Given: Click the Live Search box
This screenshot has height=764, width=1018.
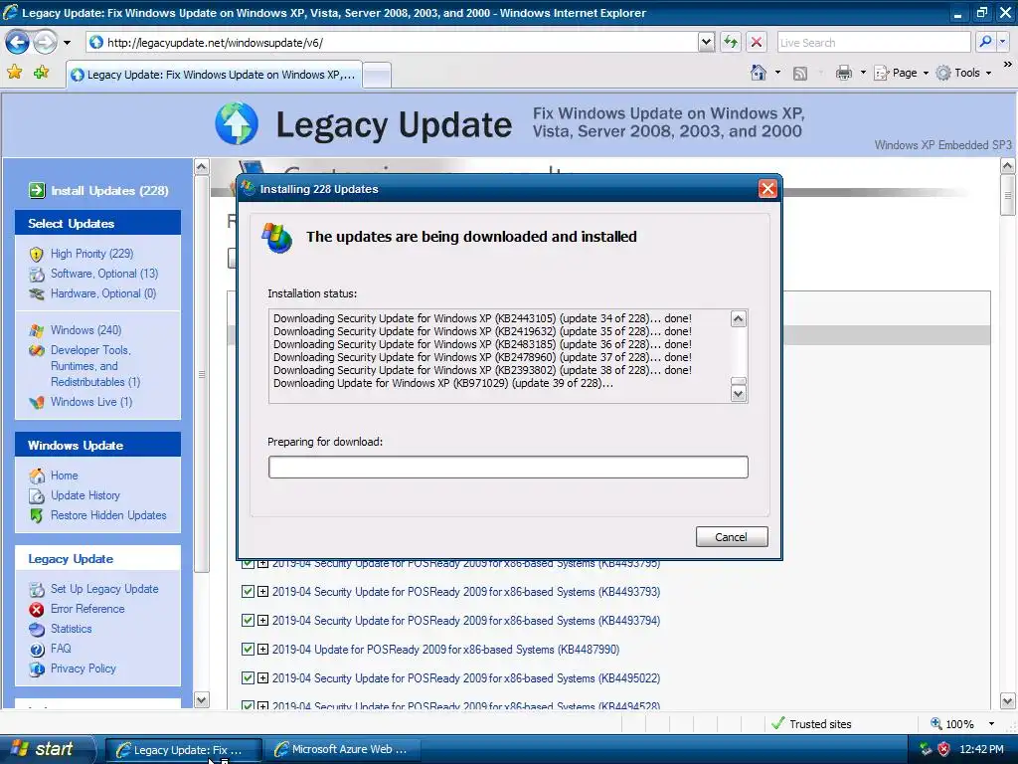Looking at the screenshot, I should coord(873,43).
